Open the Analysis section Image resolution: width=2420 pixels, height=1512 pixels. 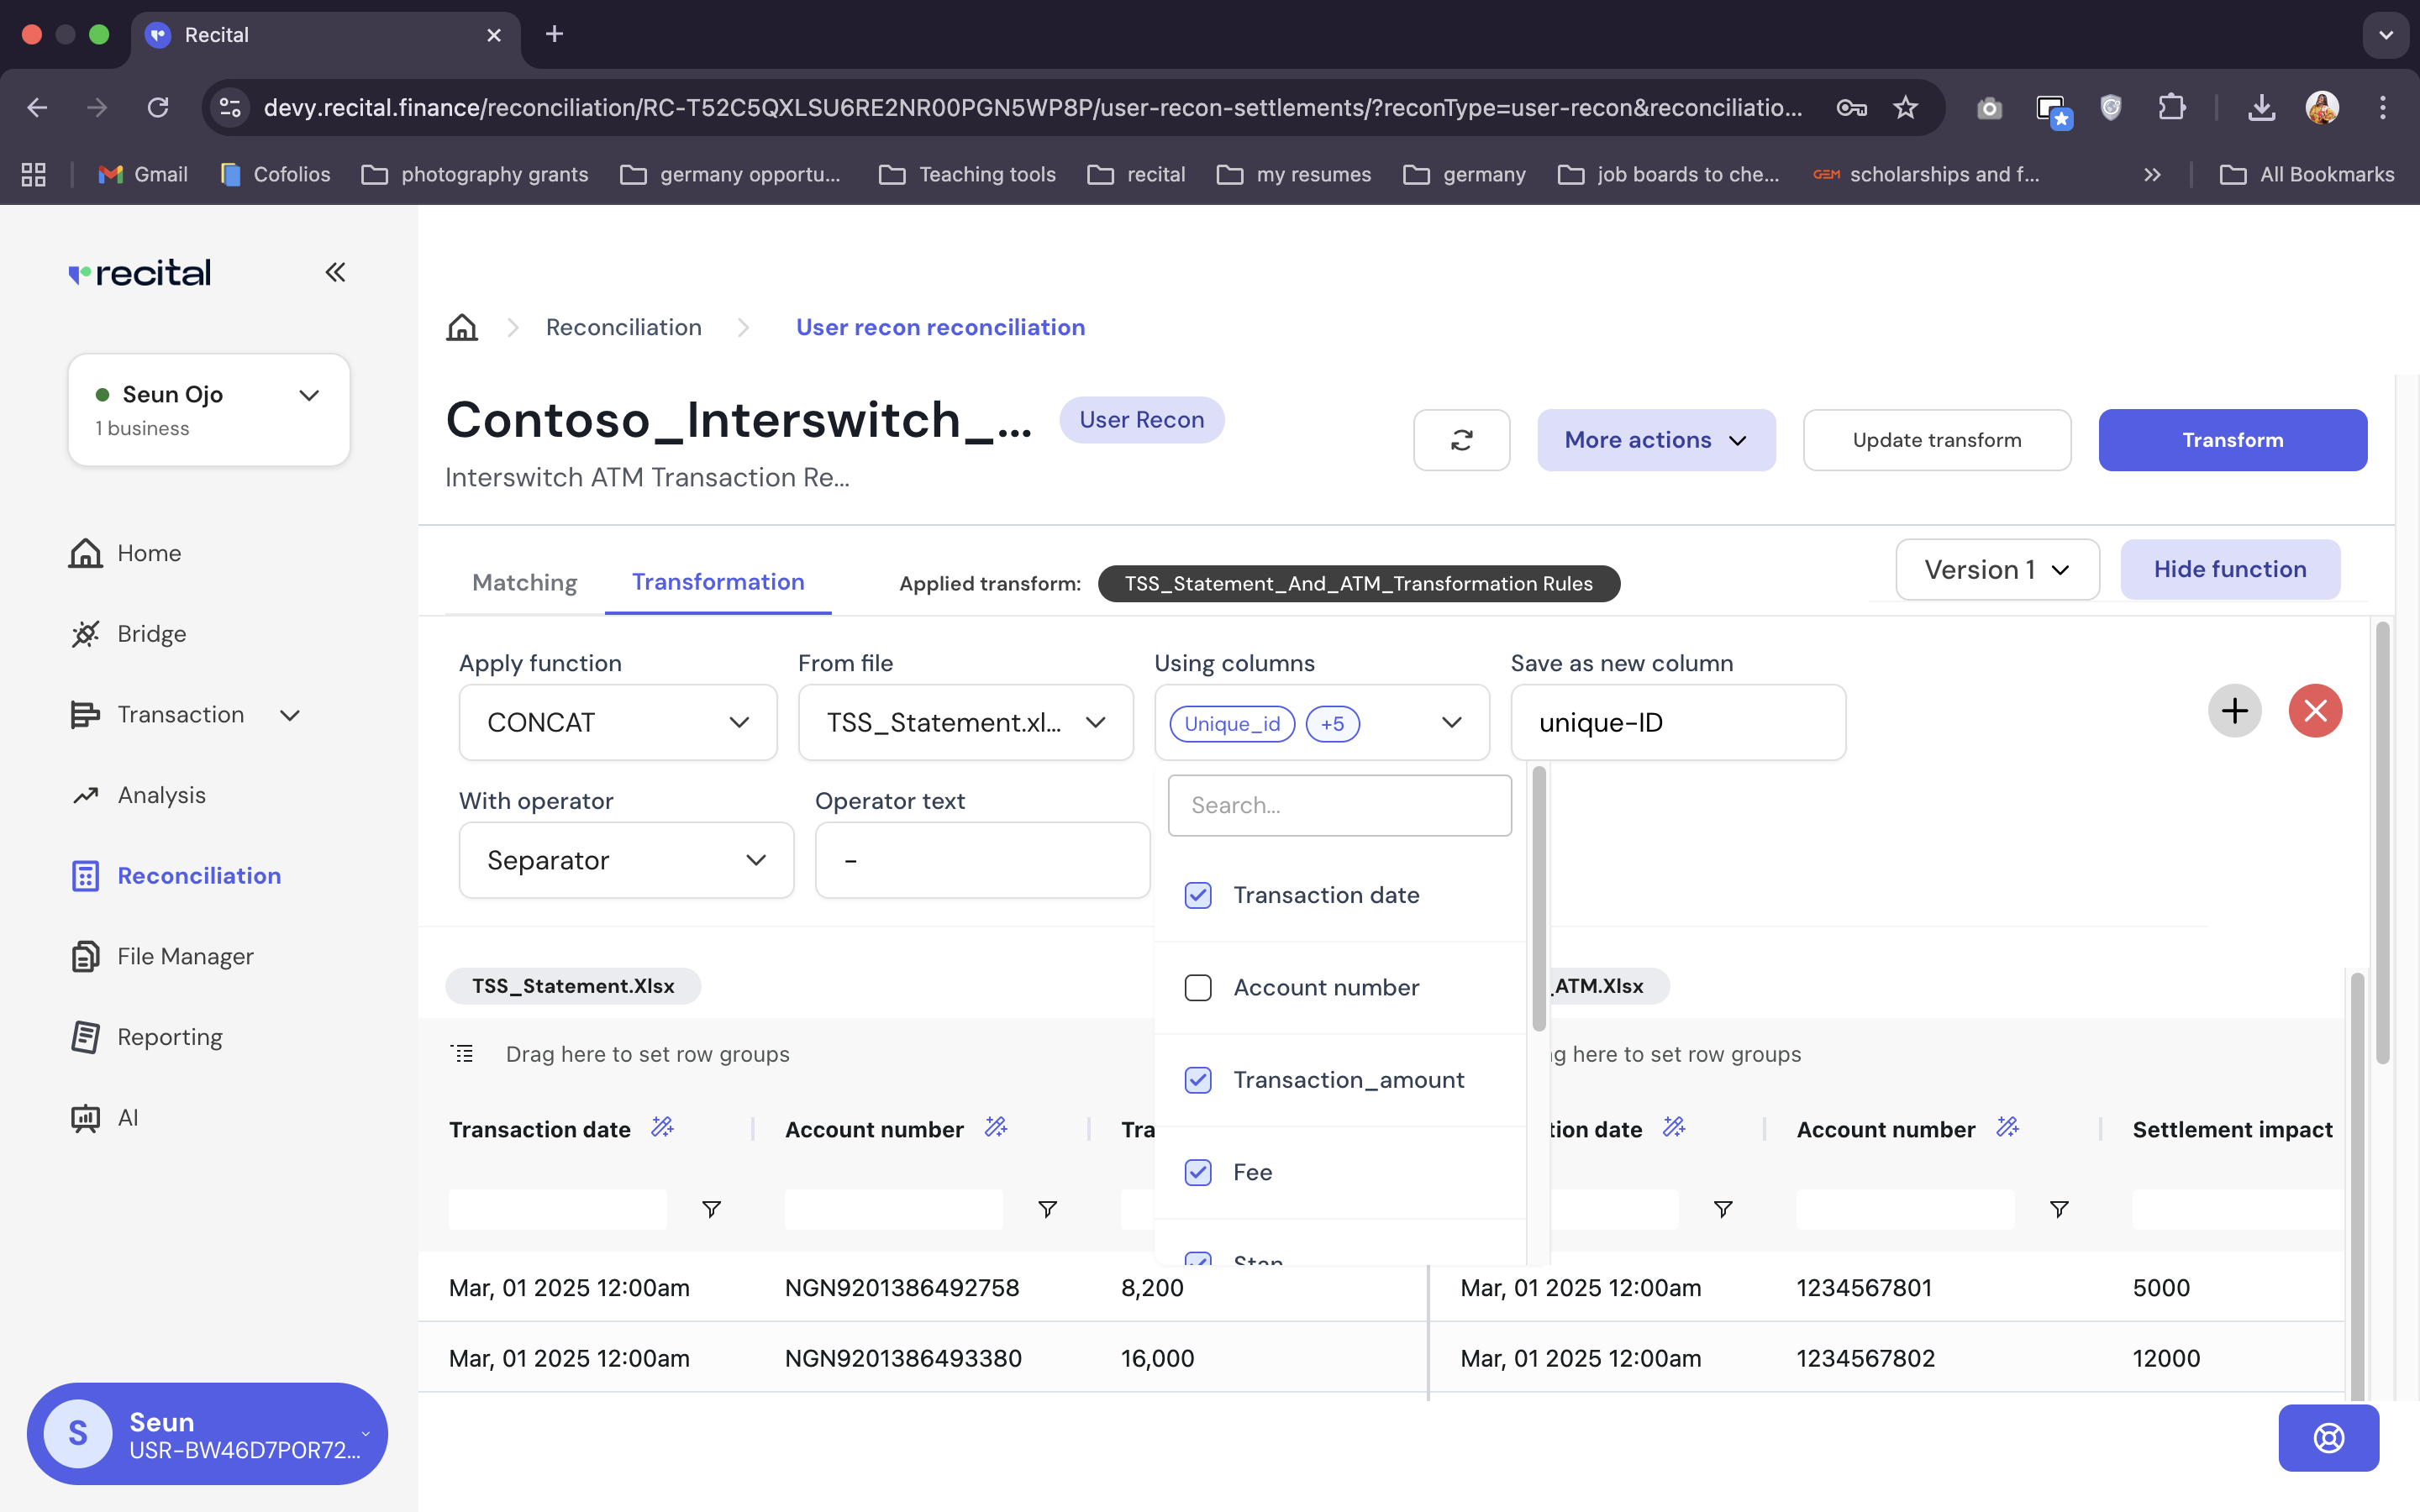(x=161, y=795)
